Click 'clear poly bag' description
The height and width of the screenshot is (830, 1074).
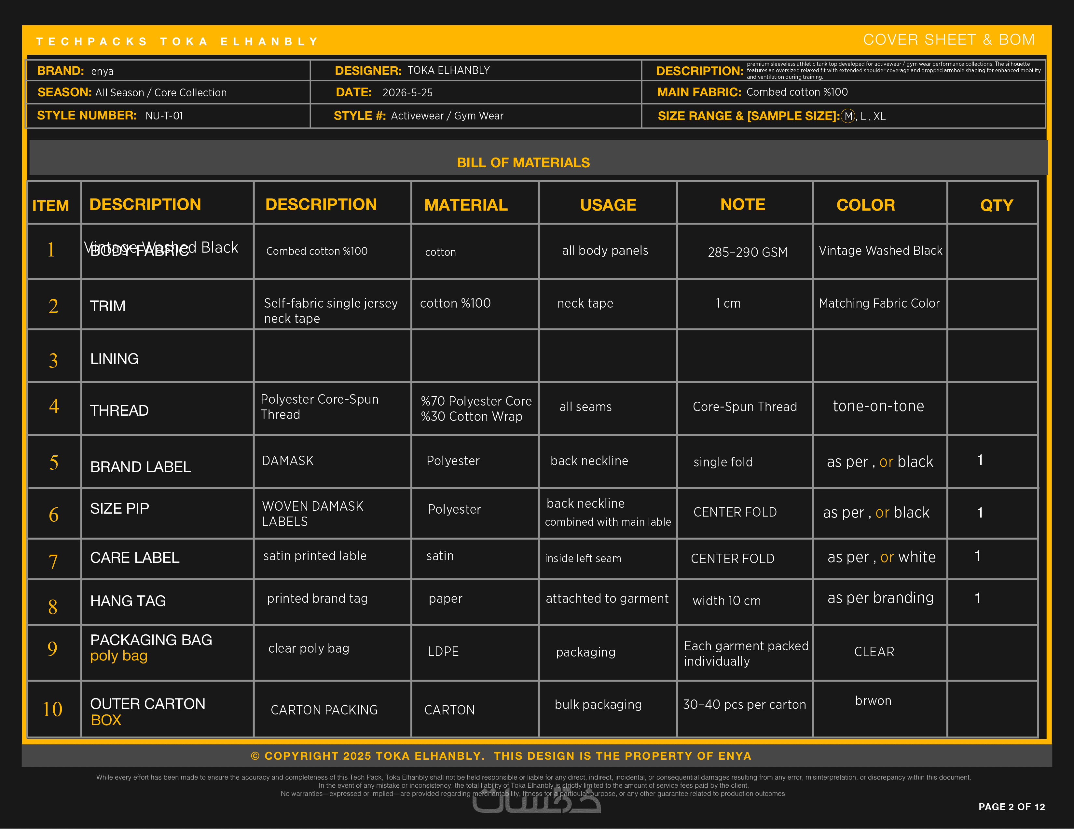tap(308, 649)
